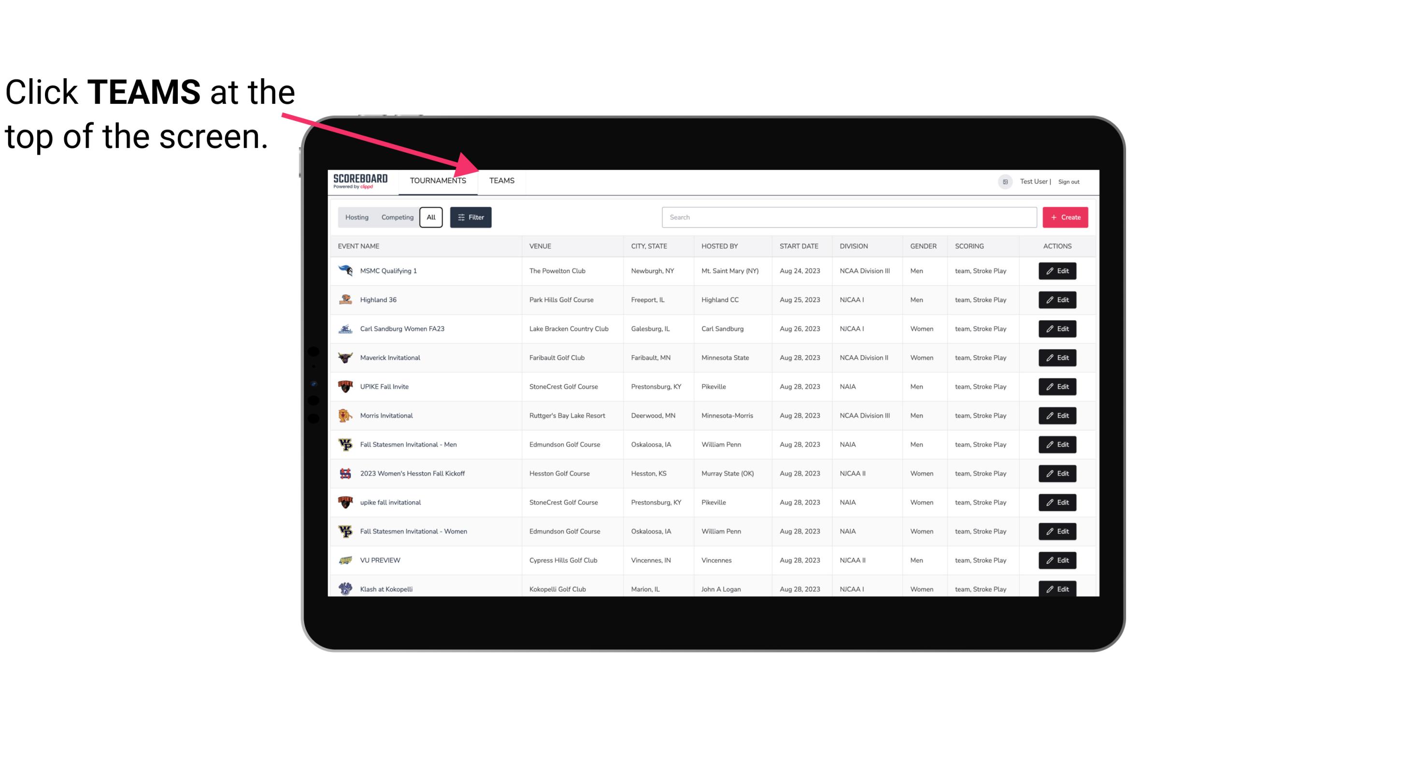Select the Competing filter toggle

(x=396, y=217)
